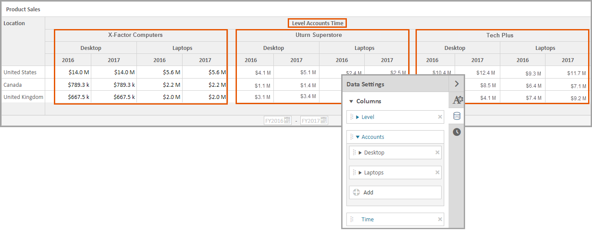
Task: Click the X-Factor Computers column header
Action: 135,35
